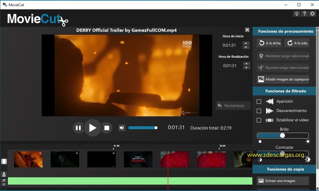Open settings gear icon
Viewport: 319px width, 191px height.
pyautogui.click(x=312, y=14)
